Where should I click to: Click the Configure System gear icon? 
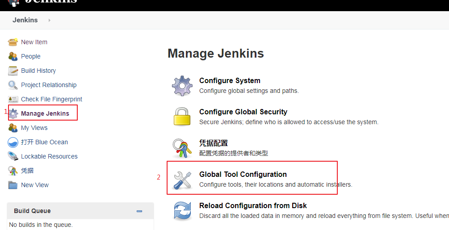point(182,86)
